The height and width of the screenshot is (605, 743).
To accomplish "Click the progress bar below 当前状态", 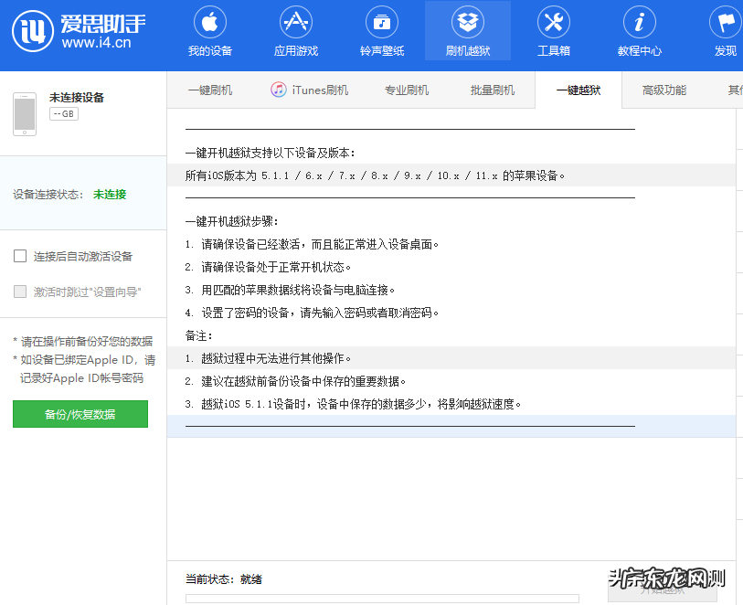I will tap(382, 599).
